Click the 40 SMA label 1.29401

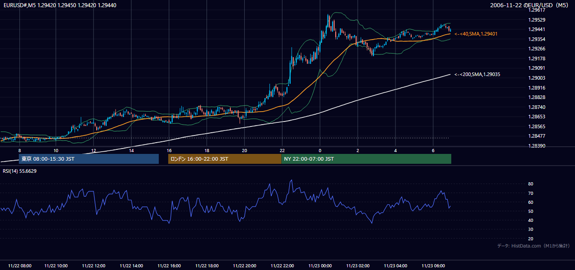point(476,34)
